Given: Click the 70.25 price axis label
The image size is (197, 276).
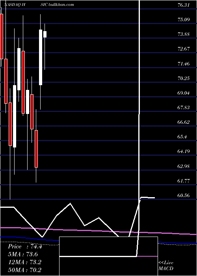Looking at the screenshot, I should tap(184, 78).
